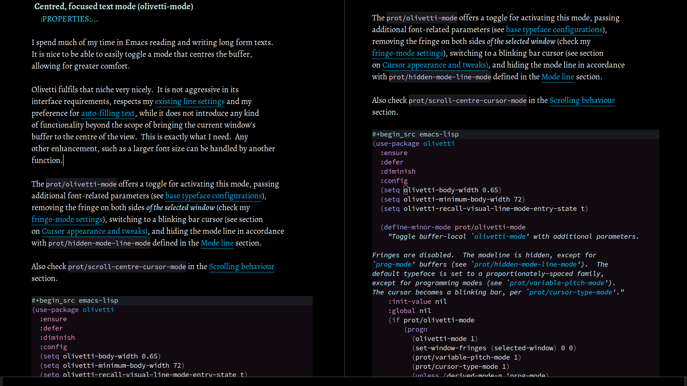Expand the folded :PROPERTIES: drawer
This screenshot has height=386, width=687.
click(69, 19)
